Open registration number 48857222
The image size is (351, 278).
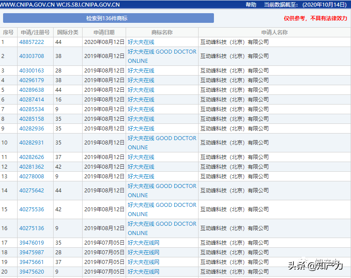click(x=32, y=42)
